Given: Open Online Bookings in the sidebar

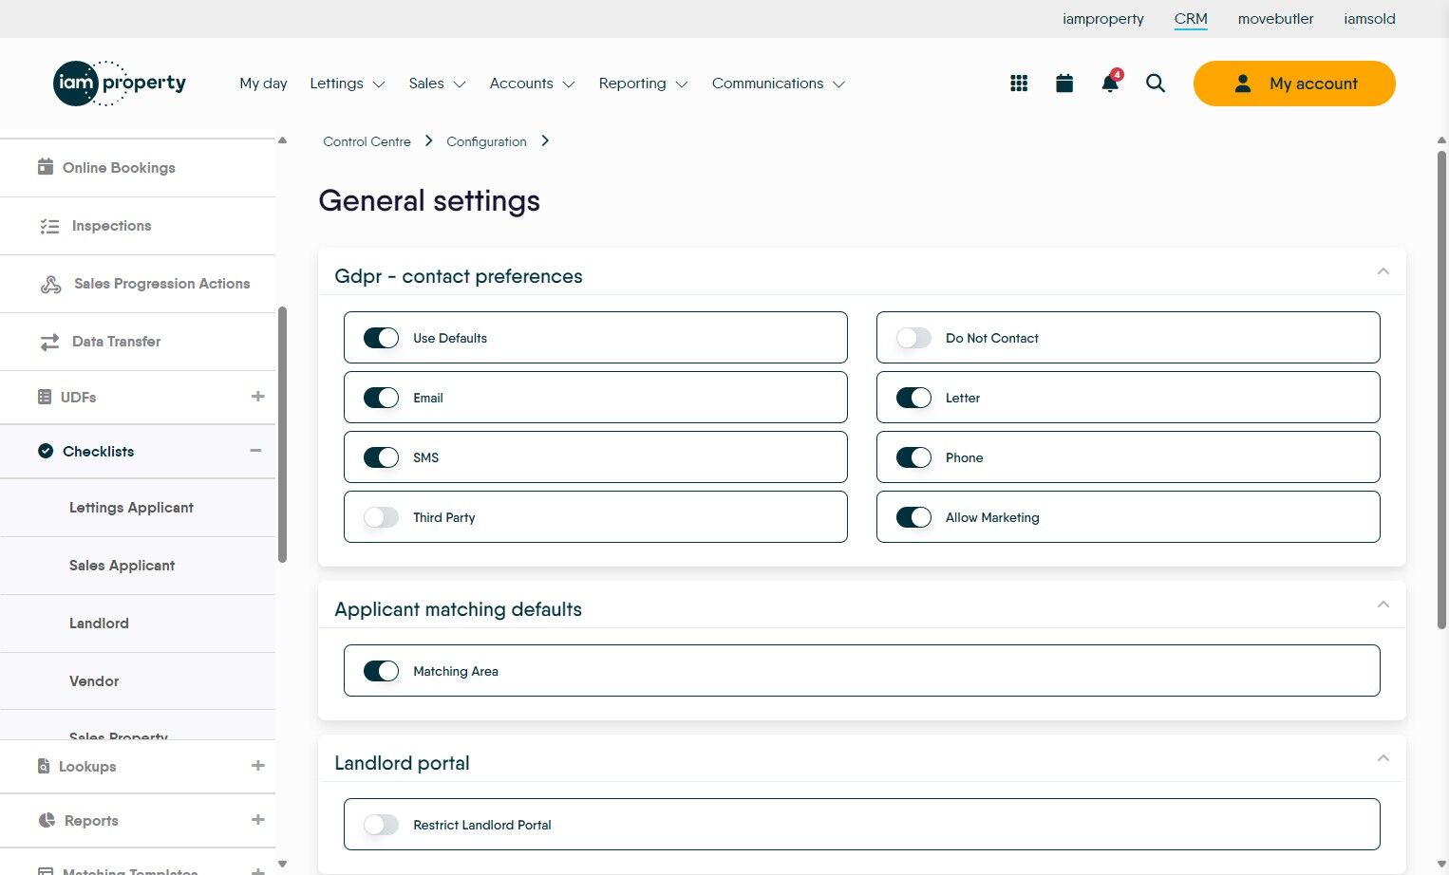Looking at the screenshot, I should pos(119,168).
